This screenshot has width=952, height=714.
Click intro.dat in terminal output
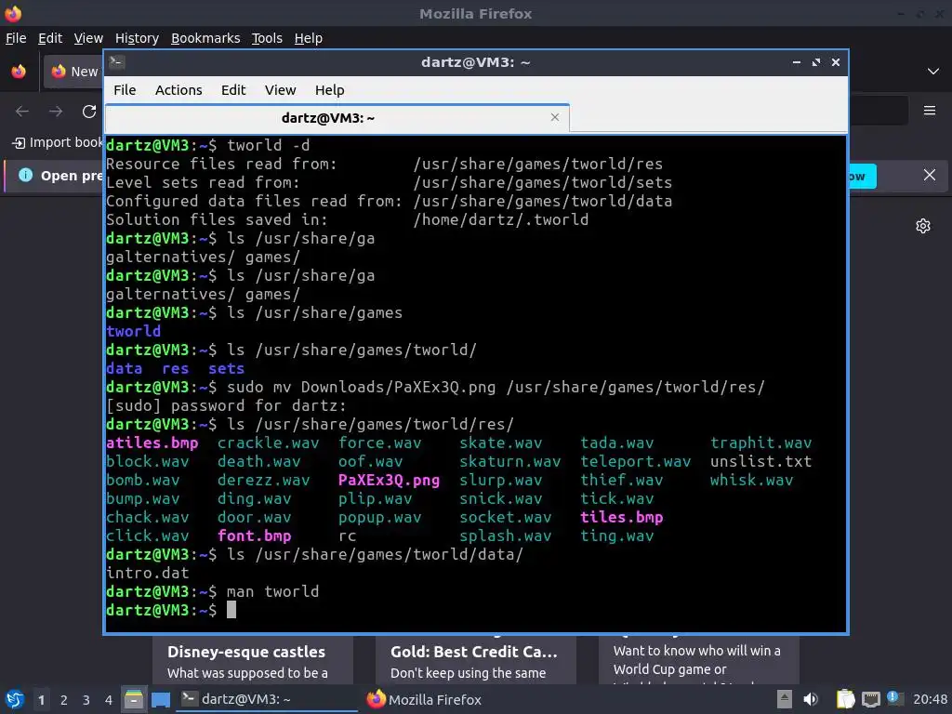pos(148,573)
